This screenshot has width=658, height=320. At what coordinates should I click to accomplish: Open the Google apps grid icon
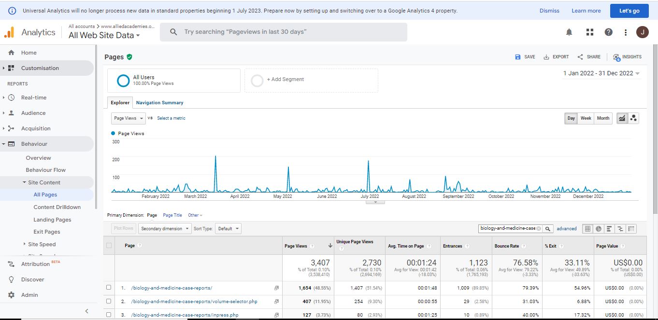589,32
